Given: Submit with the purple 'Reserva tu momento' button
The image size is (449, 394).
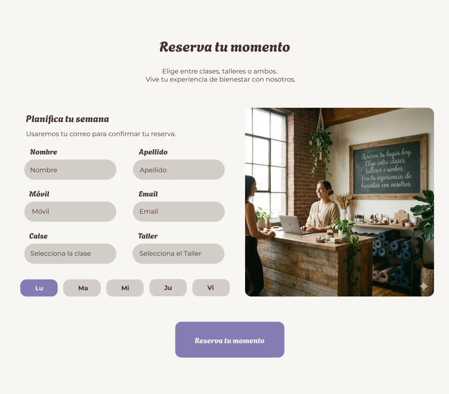Looking at the screenshot, I should click(230, 340).
